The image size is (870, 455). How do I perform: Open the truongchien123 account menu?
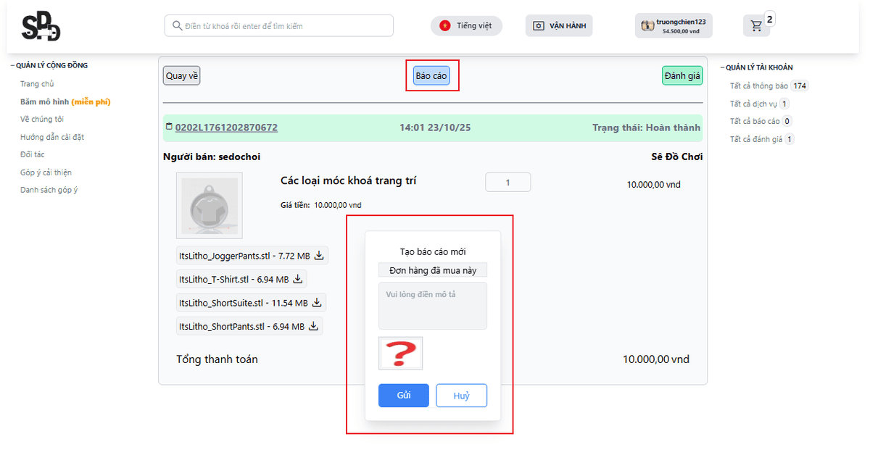click(673, 26)
